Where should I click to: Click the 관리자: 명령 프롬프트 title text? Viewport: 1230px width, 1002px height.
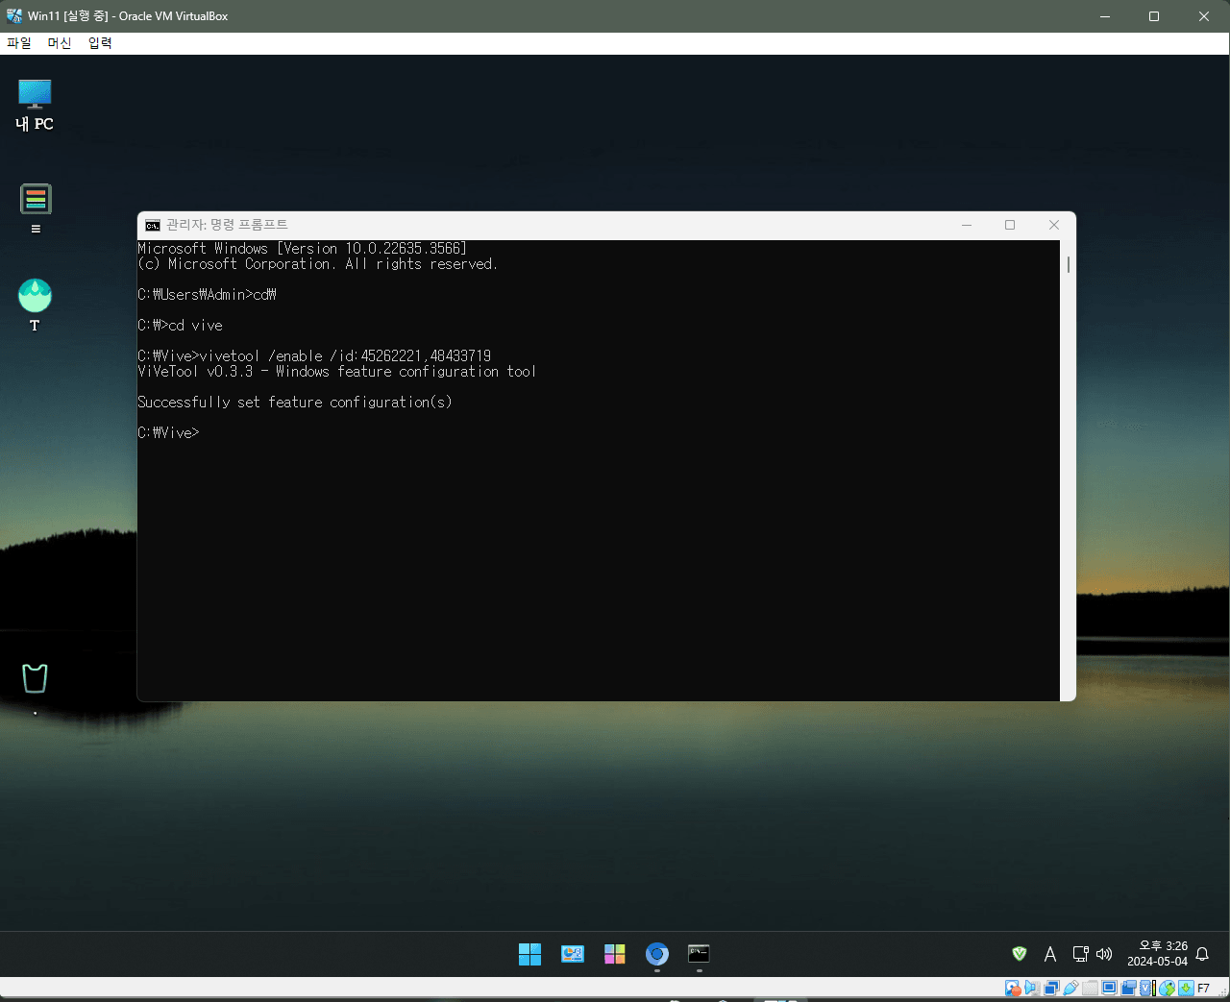(x=227, y=225)
